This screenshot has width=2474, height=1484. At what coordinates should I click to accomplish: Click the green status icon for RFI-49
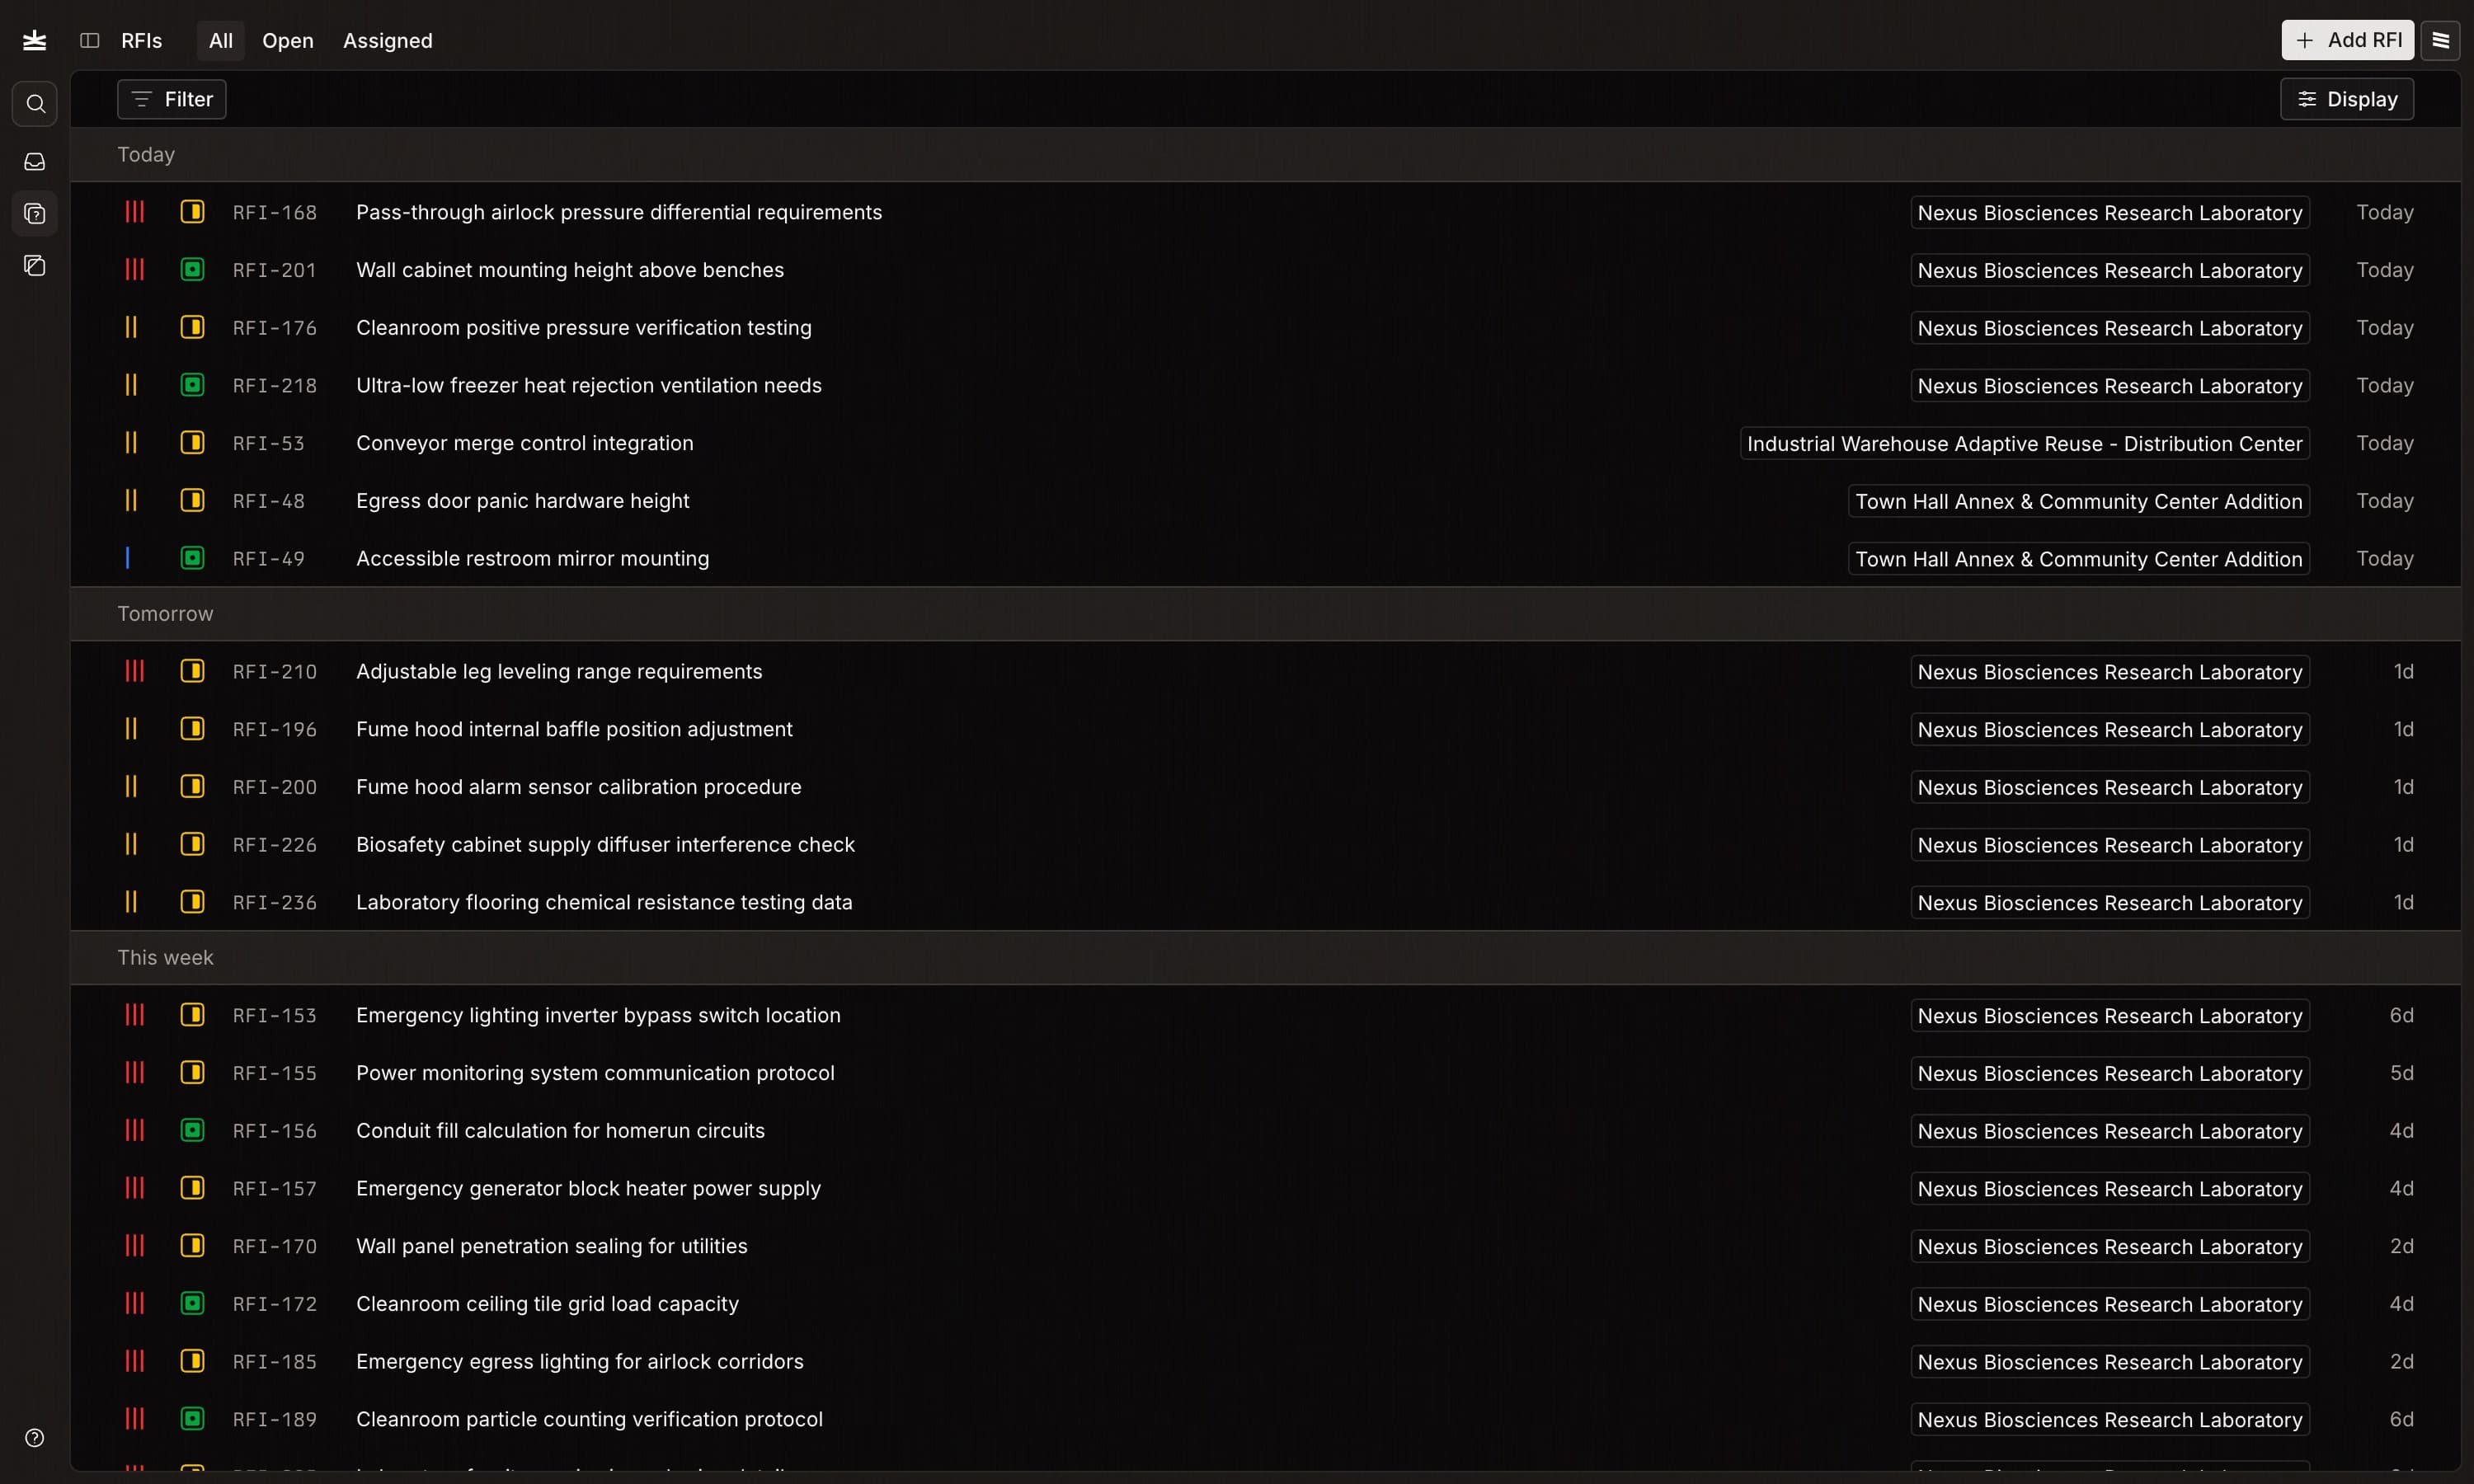tap(192, 558)
